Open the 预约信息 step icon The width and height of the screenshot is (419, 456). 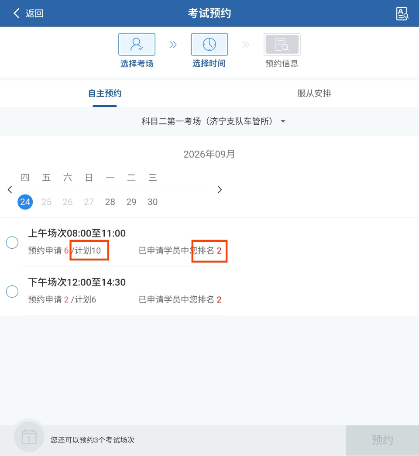click(x=282, y=44)
